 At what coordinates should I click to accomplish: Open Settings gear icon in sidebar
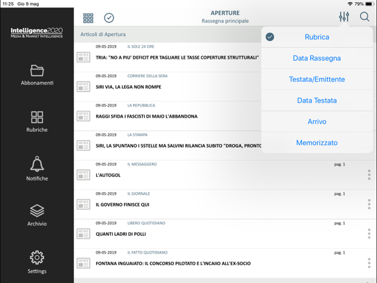click(x=37, y=257)
